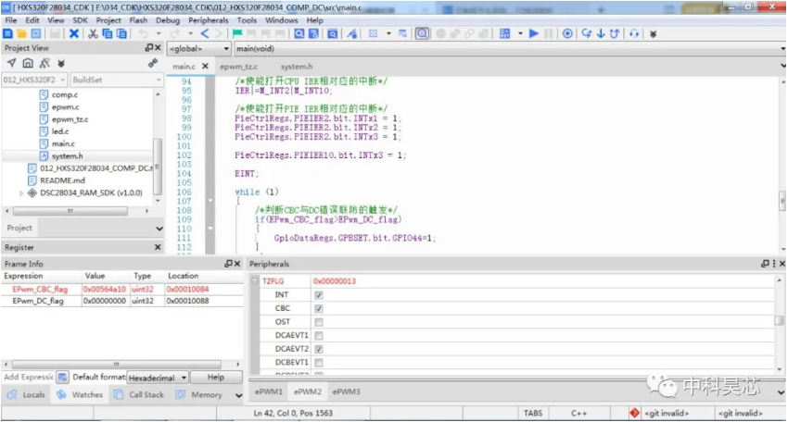
Task: Switch to the ePWM3 peripheral tab
Action: click(x=347, y=391)
